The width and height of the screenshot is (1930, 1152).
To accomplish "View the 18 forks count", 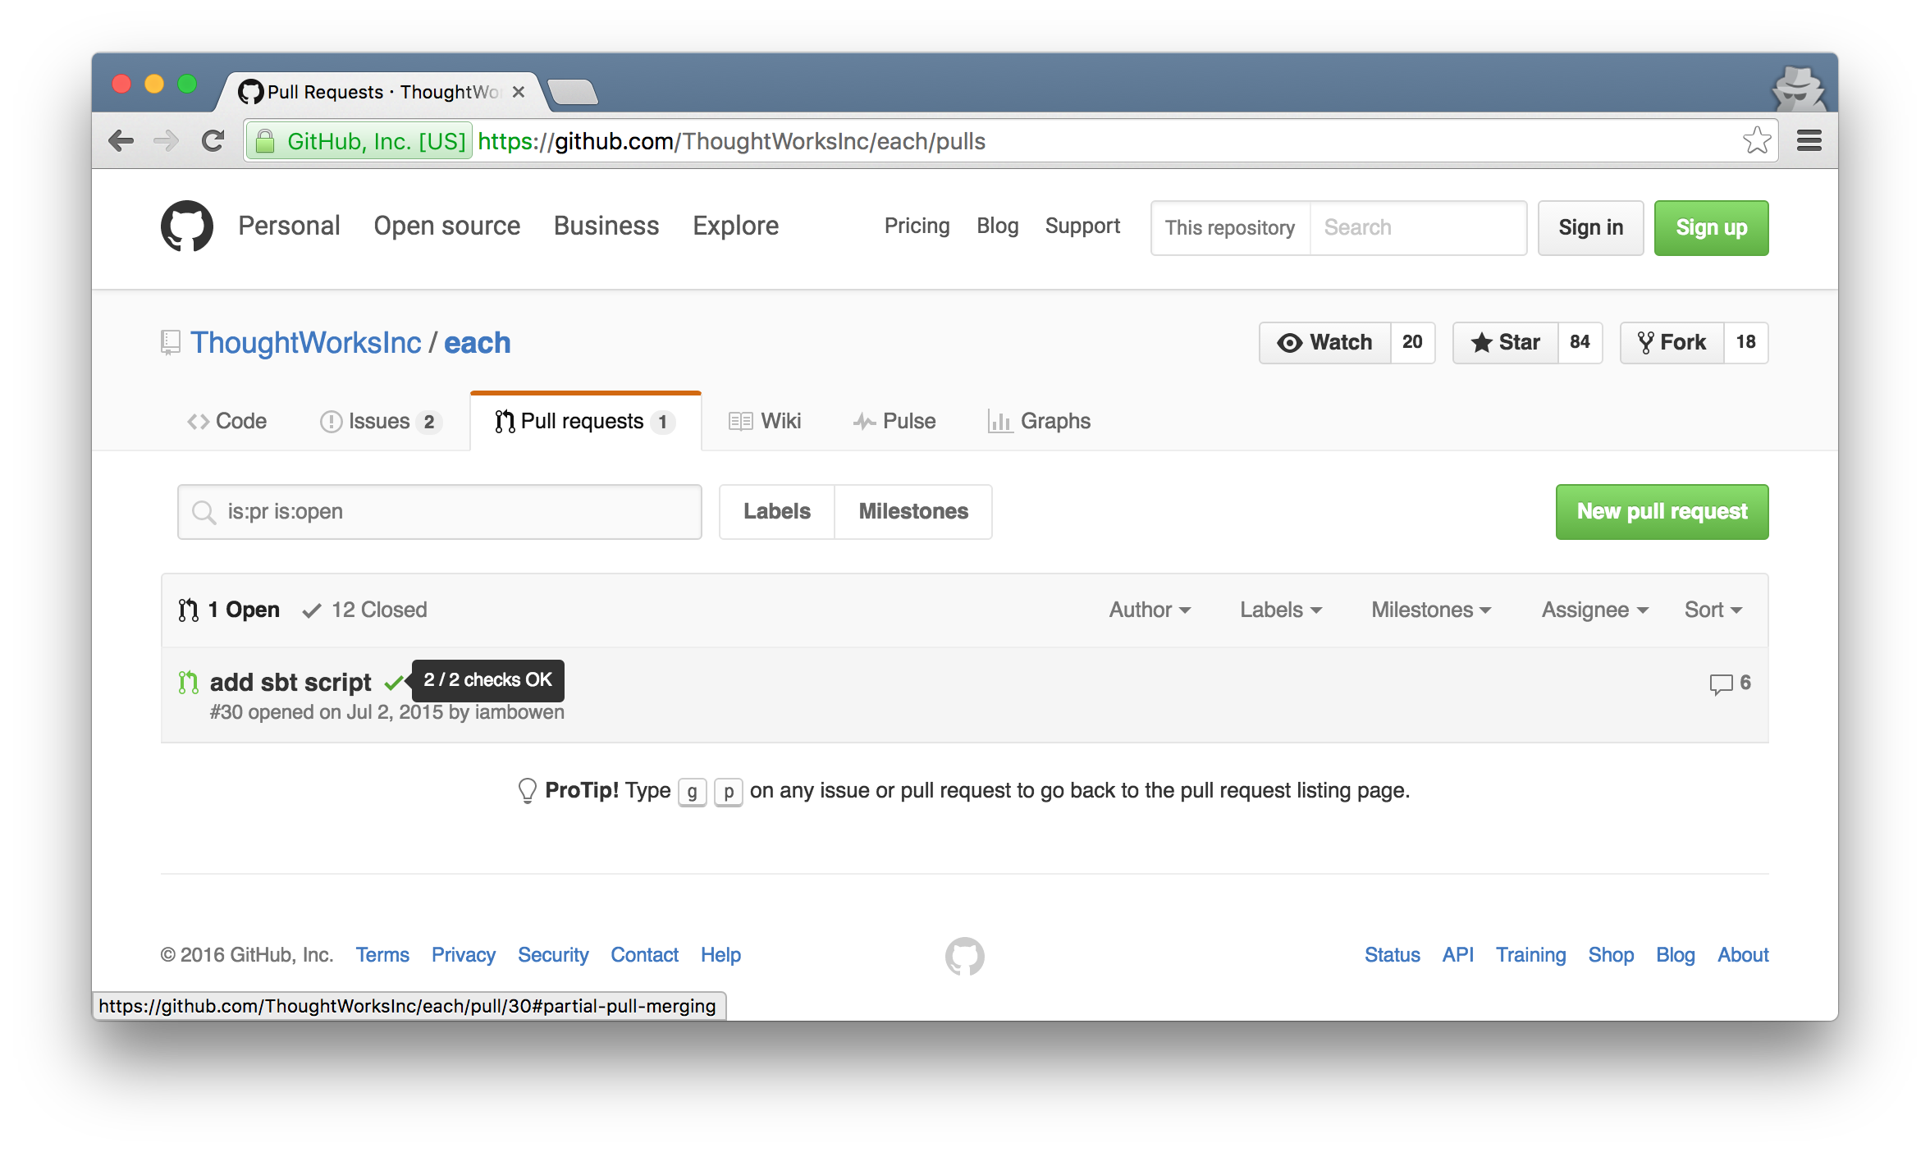I will [x=1746, y=342].
